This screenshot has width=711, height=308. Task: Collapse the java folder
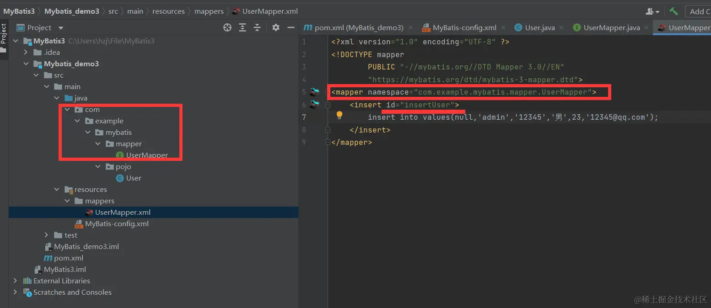[x=57, y=98]
